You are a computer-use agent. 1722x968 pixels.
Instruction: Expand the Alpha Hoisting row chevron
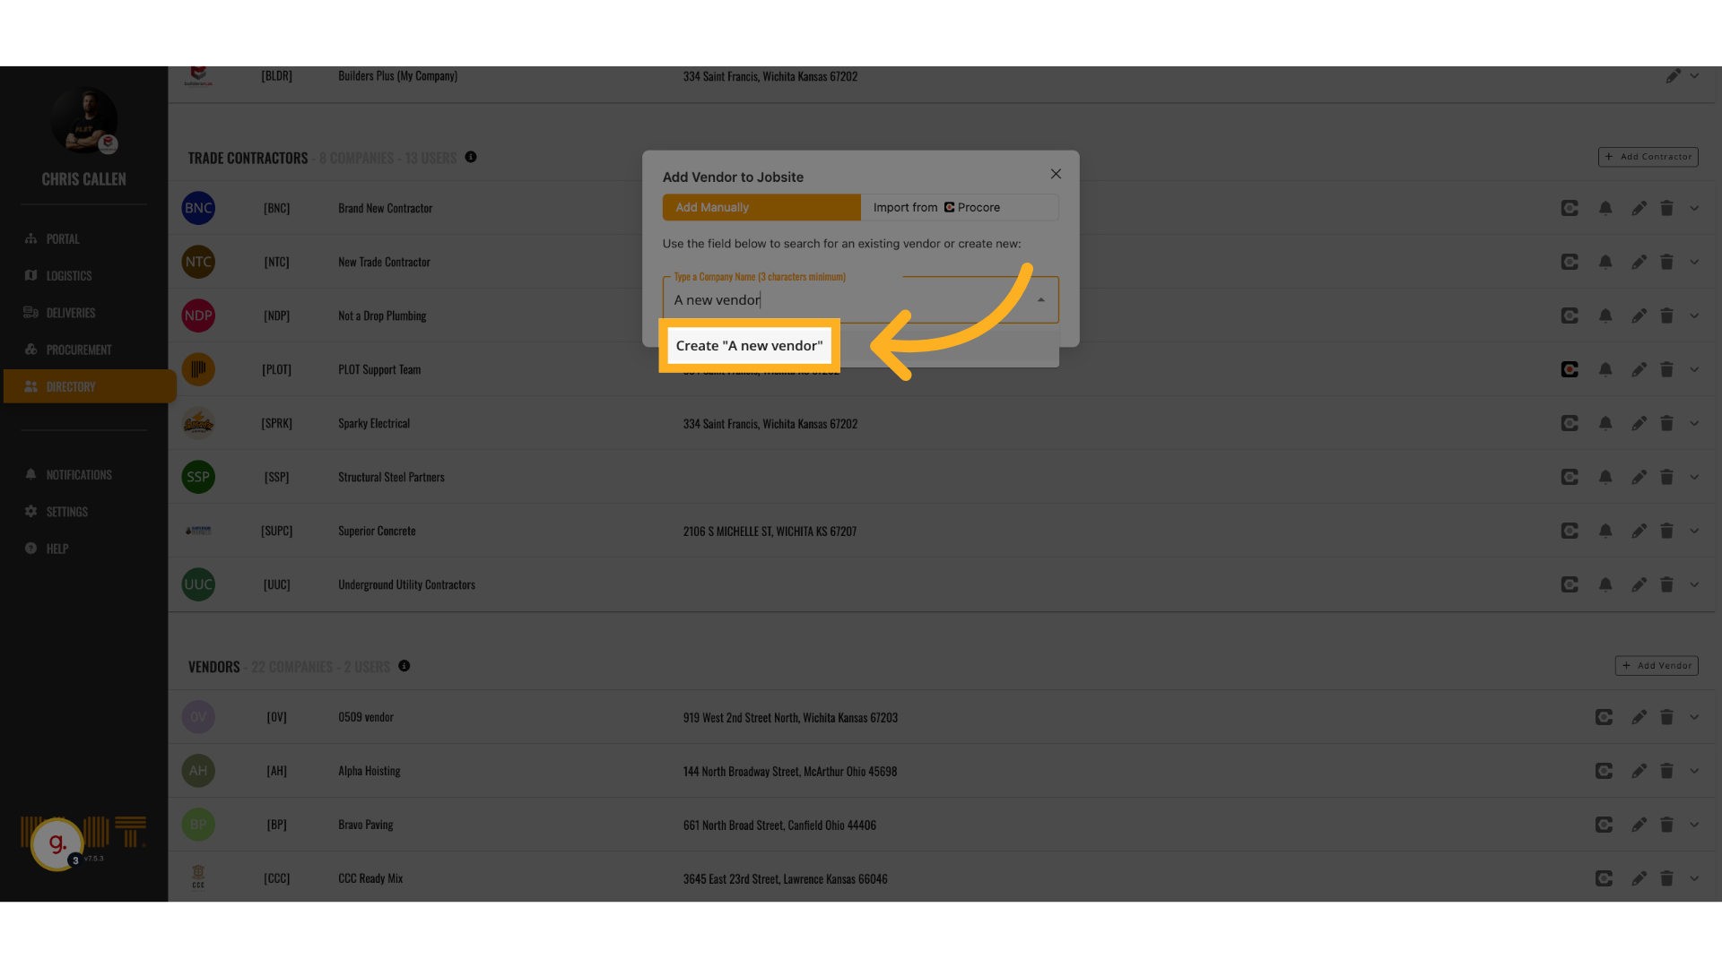coord(1694,771)
